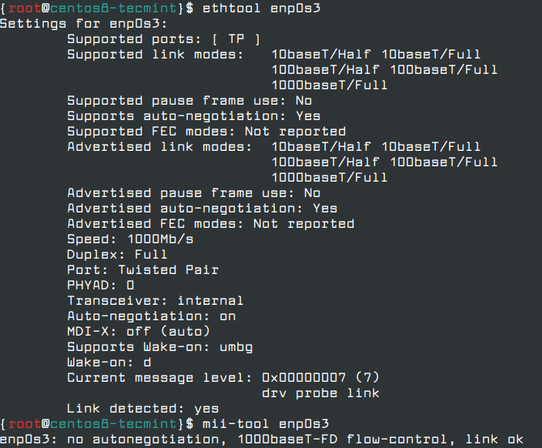
Task: Click 'Supported pause frame use: No' line
Action: [x=189, y=100]
